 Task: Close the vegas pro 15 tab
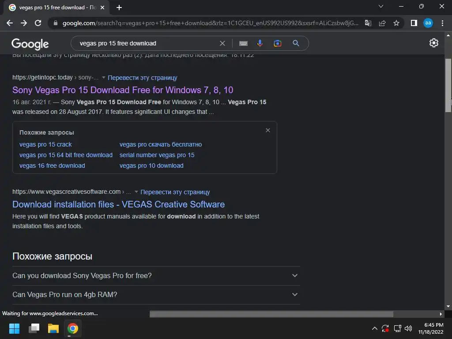pyautogui.click(x=102, y=8)
